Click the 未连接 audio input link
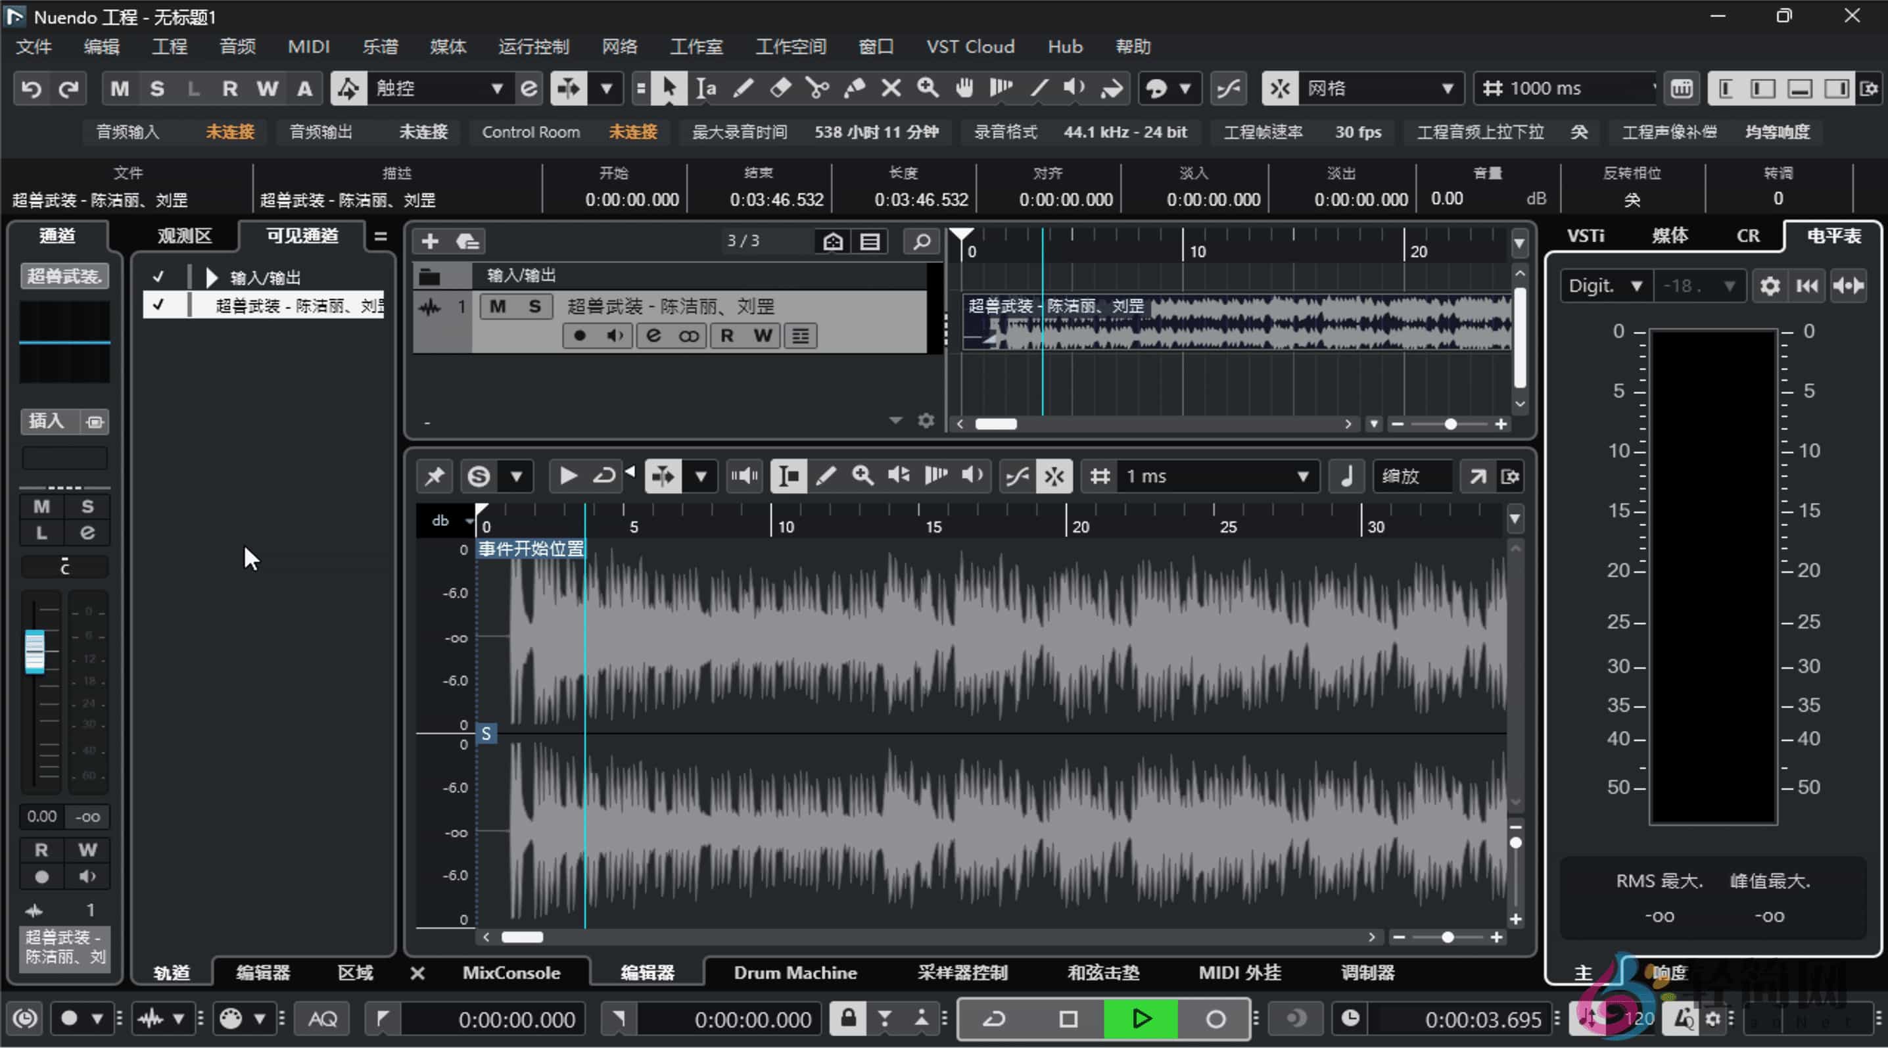The image size is (1888, 1048). pyautogui.click(x=229, y=132)
